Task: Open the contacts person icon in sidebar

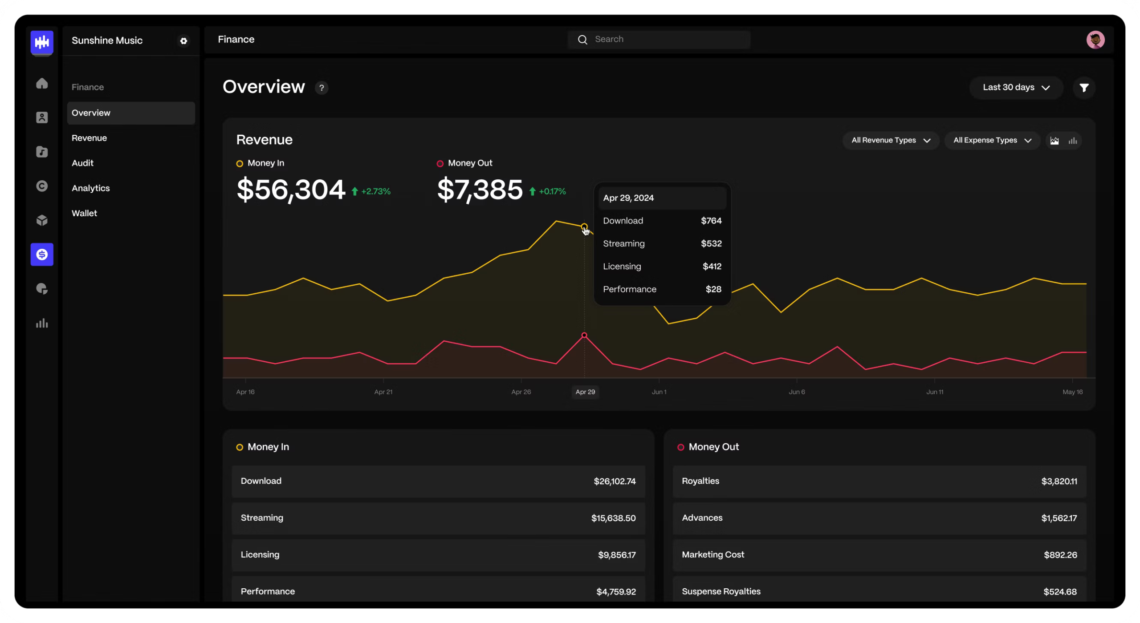Action: click(x=42, y=117)
